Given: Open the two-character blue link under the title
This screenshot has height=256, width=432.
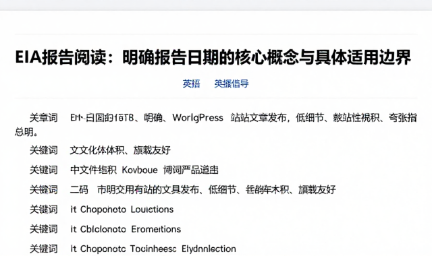Looking at the screenshot, I should (191, 84).
